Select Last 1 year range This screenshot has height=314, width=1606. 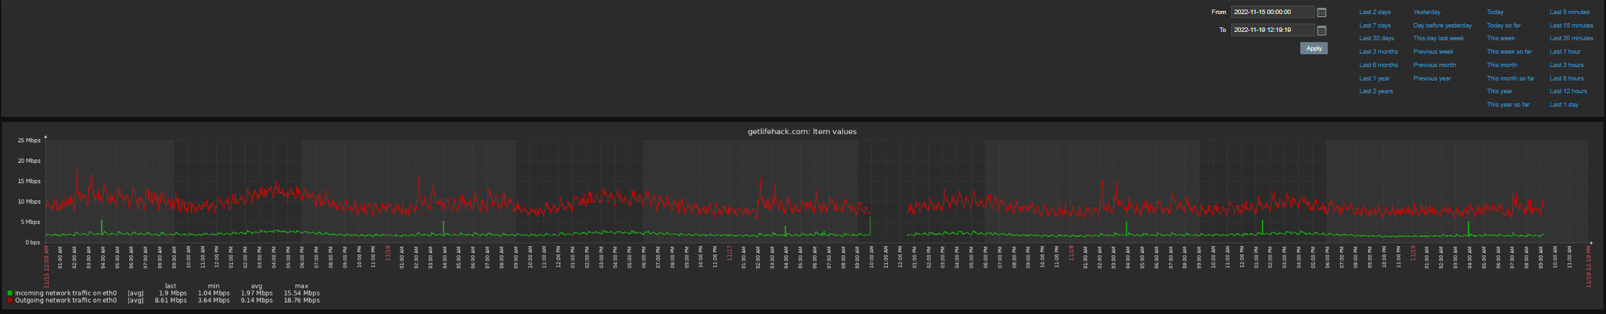pos(1374,78)
